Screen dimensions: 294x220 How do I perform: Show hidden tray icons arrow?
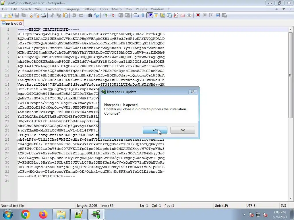coord(244,215)
